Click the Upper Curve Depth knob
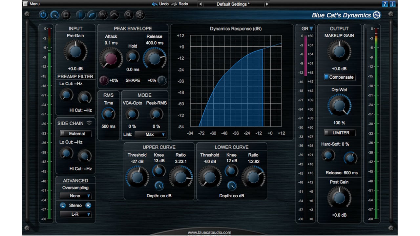 pos(159,186)
